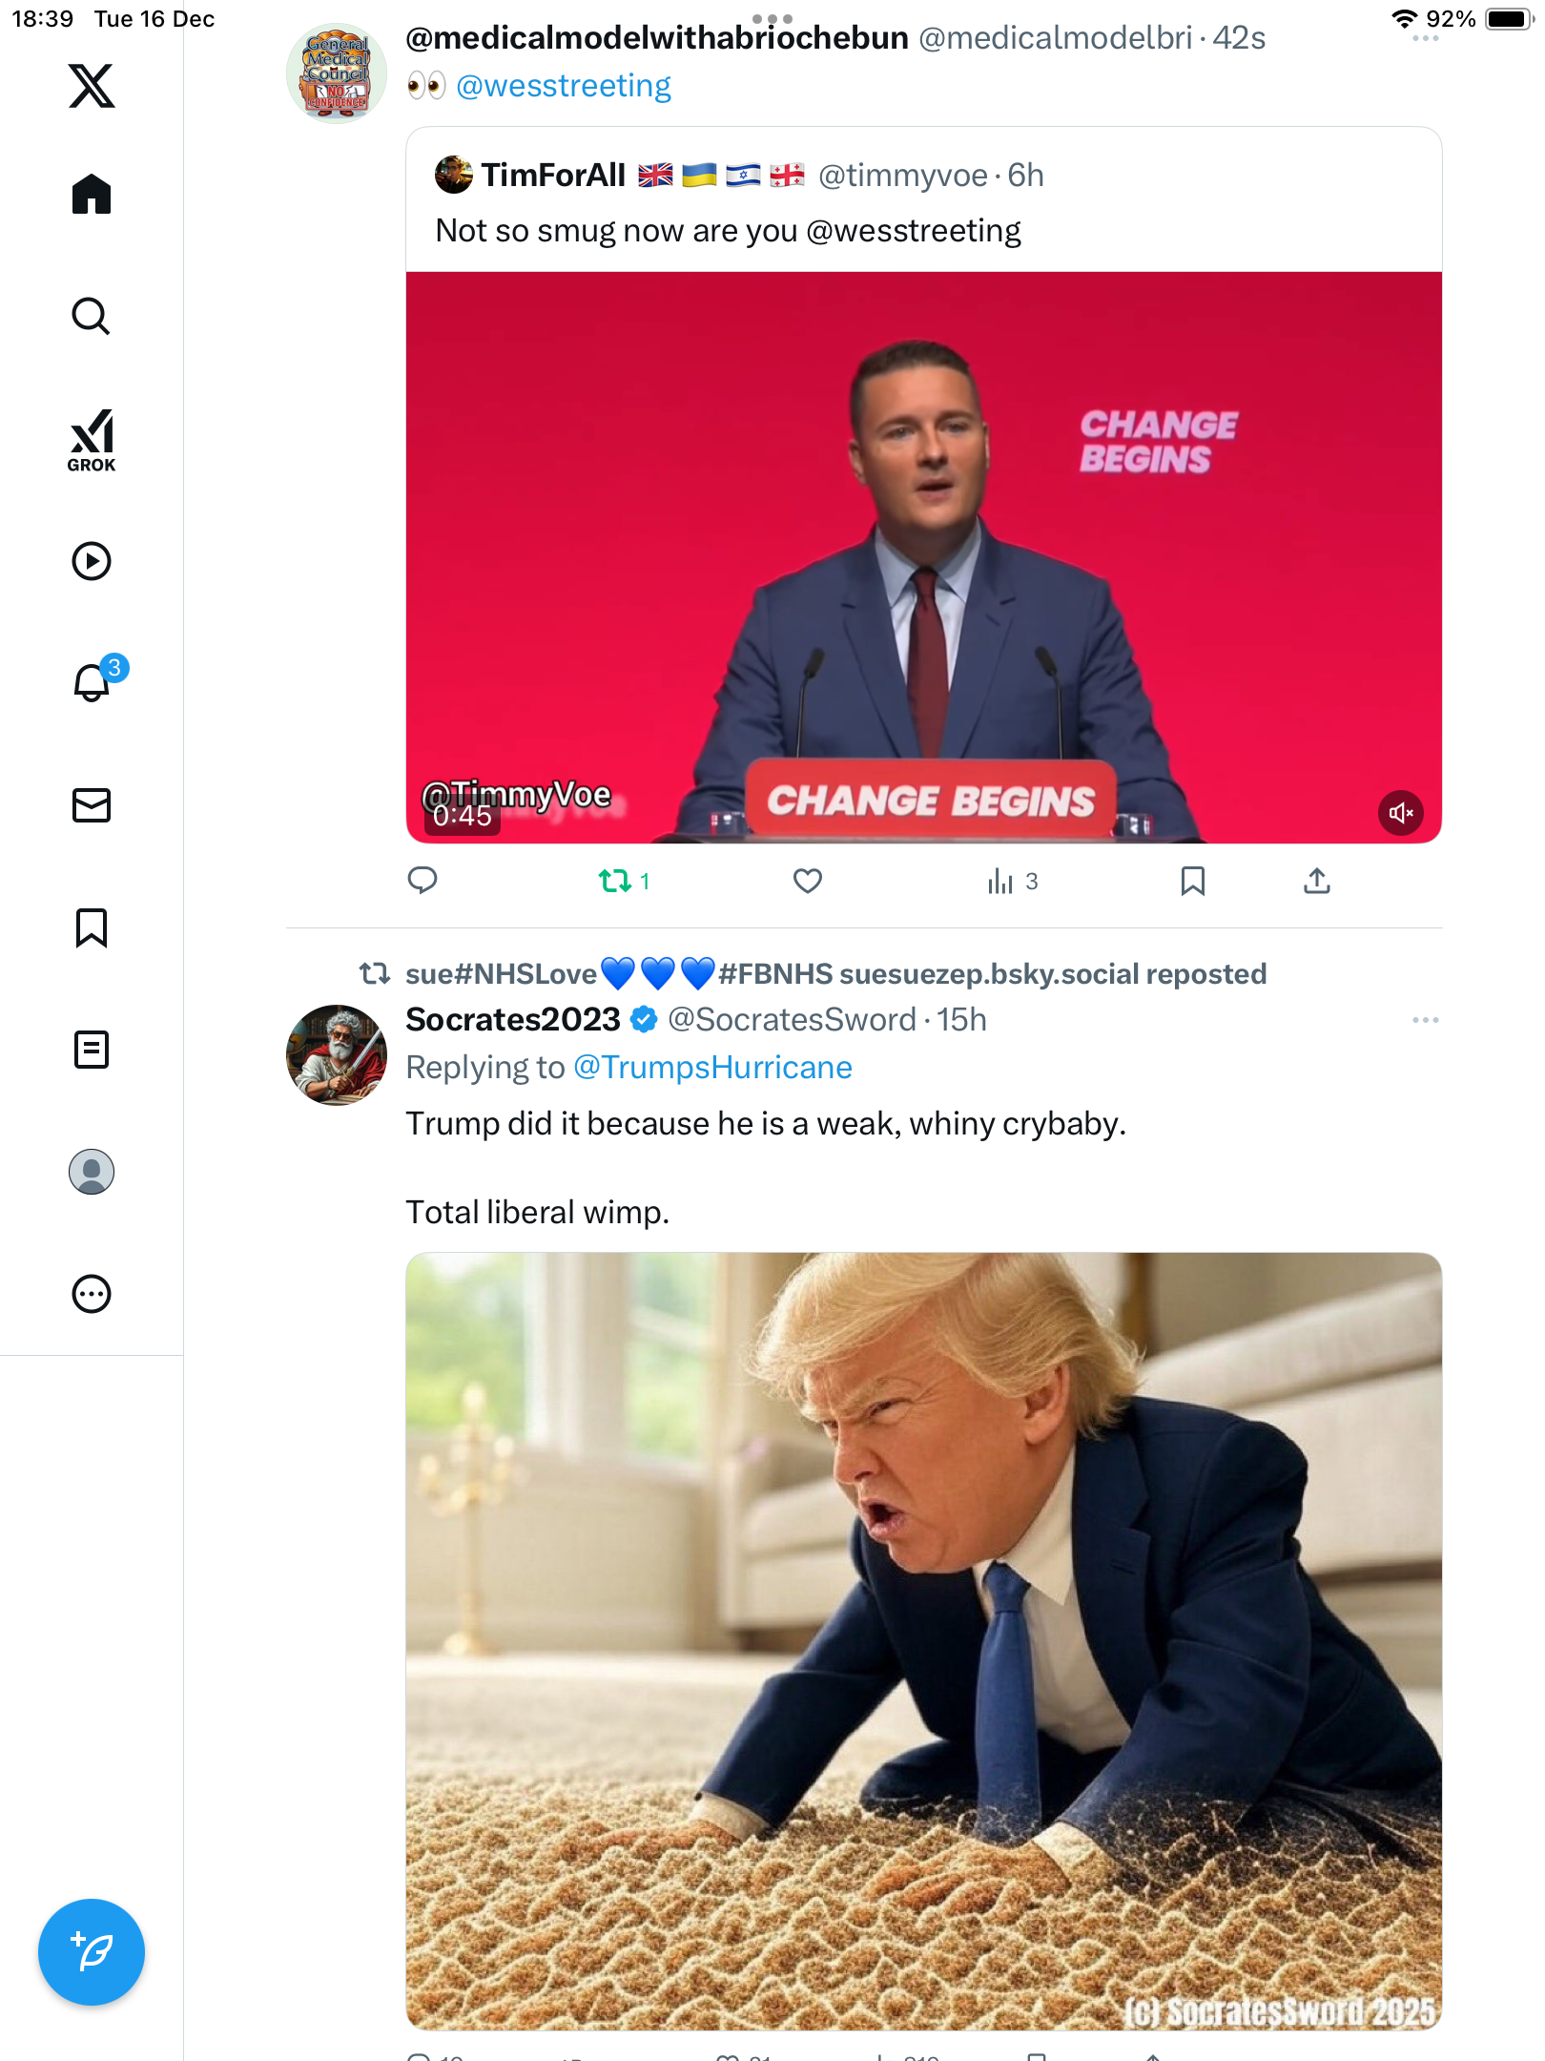Image resolution: width=1545 pixels, height=2061 pixels.
Task: Open the Trump crawling image
Action: pyautogui.click(x=923, y=1639)
